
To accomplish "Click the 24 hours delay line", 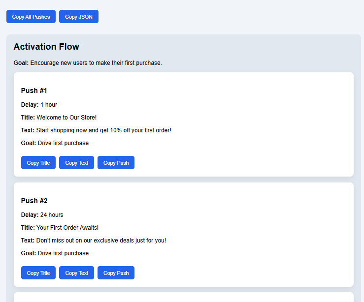I will pos(42,215).
